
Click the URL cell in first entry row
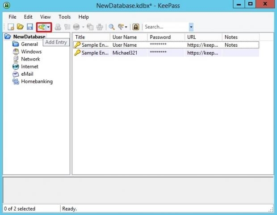(x=203, y=45)
